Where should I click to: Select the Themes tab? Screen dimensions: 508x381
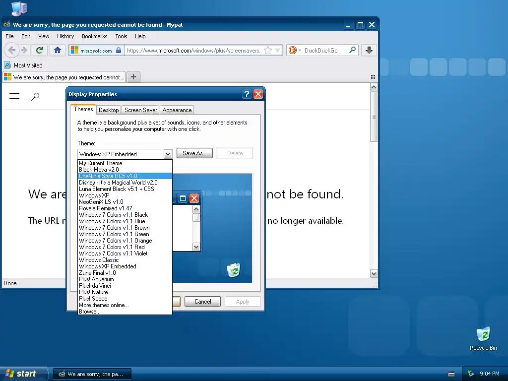[83, 109]
